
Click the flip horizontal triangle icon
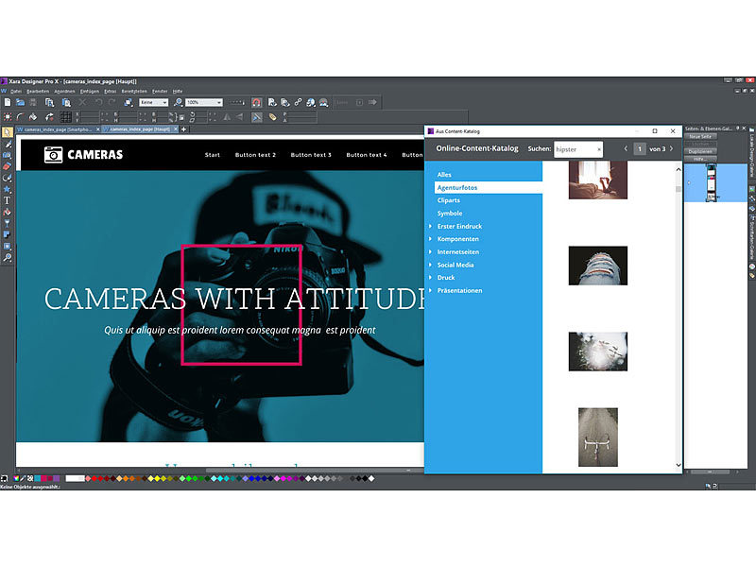click(227, 116)
